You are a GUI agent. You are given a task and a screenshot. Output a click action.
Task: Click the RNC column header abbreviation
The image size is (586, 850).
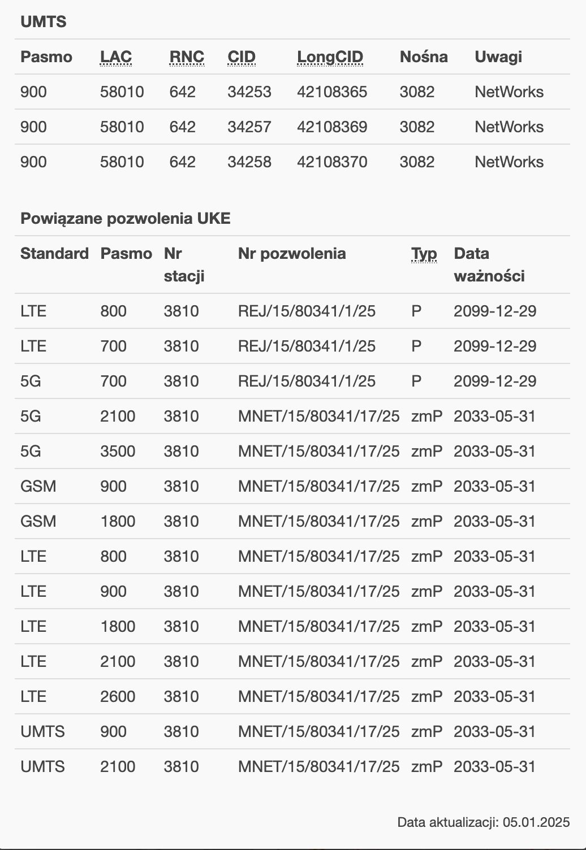pyautogui.click(x=187, y=57)
